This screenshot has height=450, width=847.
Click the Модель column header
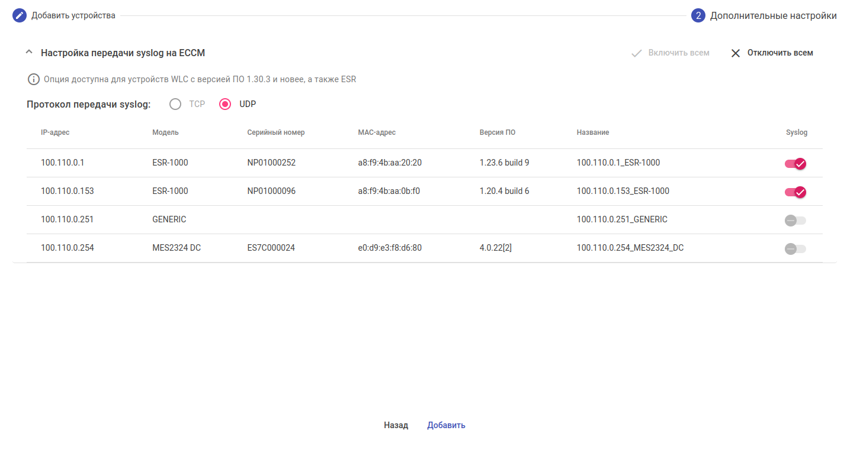pos(165,132)
